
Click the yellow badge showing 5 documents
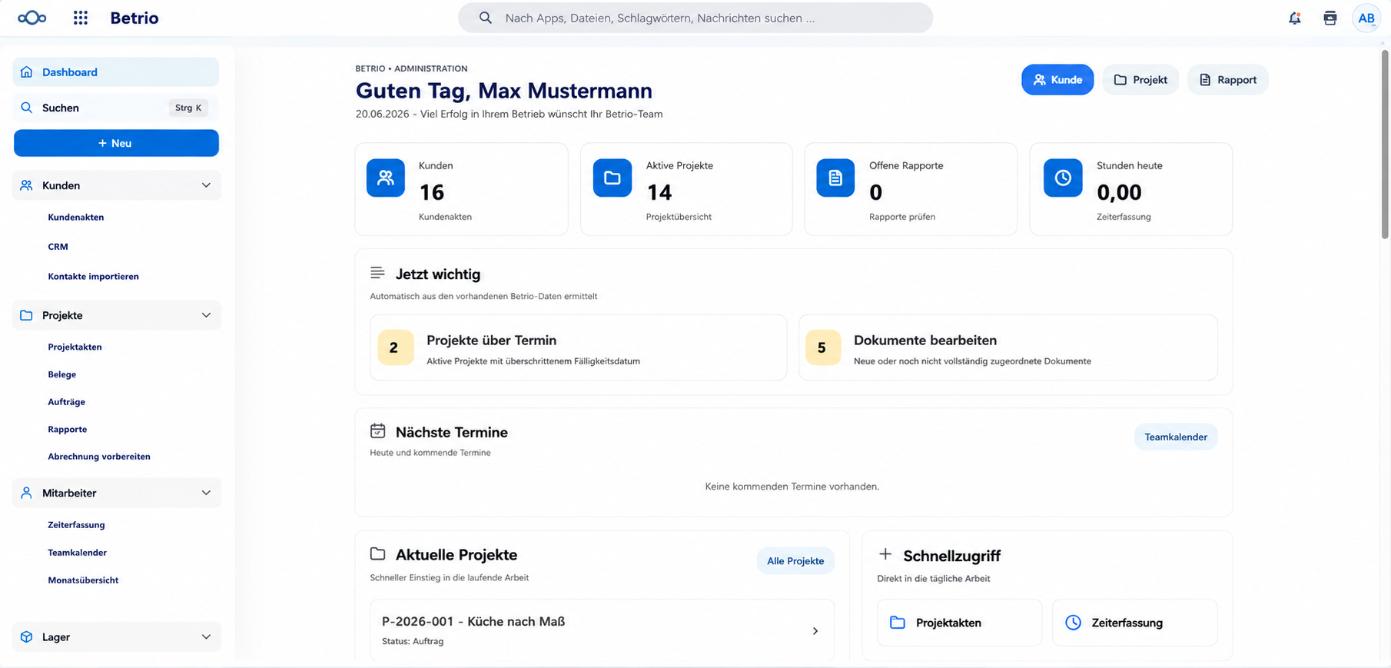coord(822,347)
